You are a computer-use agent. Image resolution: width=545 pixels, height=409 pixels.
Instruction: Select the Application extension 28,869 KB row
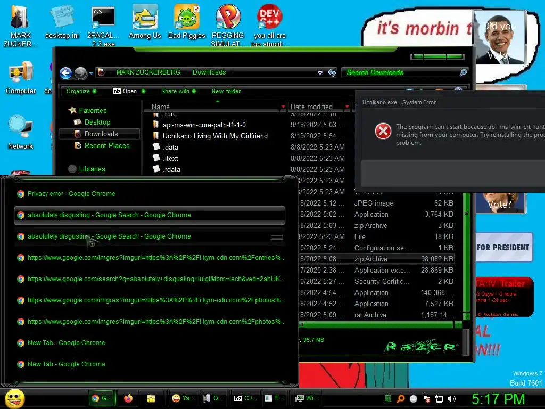[377, 270]
